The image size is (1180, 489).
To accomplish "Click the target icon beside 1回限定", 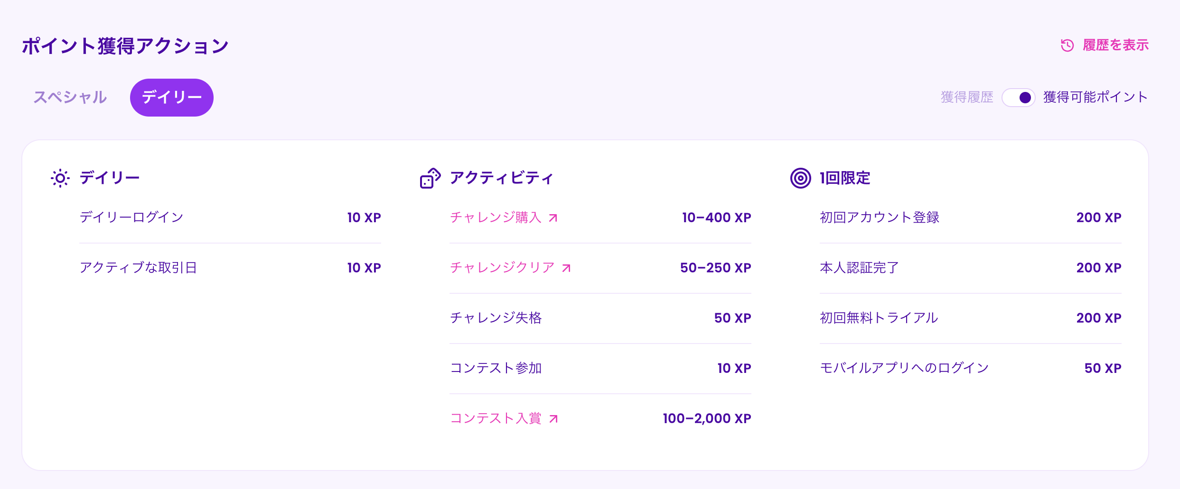I will tap(800, 178).
